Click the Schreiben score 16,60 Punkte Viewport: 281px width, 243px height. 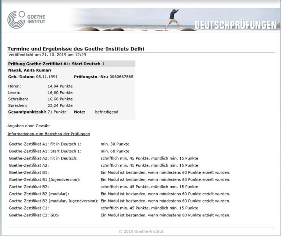[x=60, y=99]
